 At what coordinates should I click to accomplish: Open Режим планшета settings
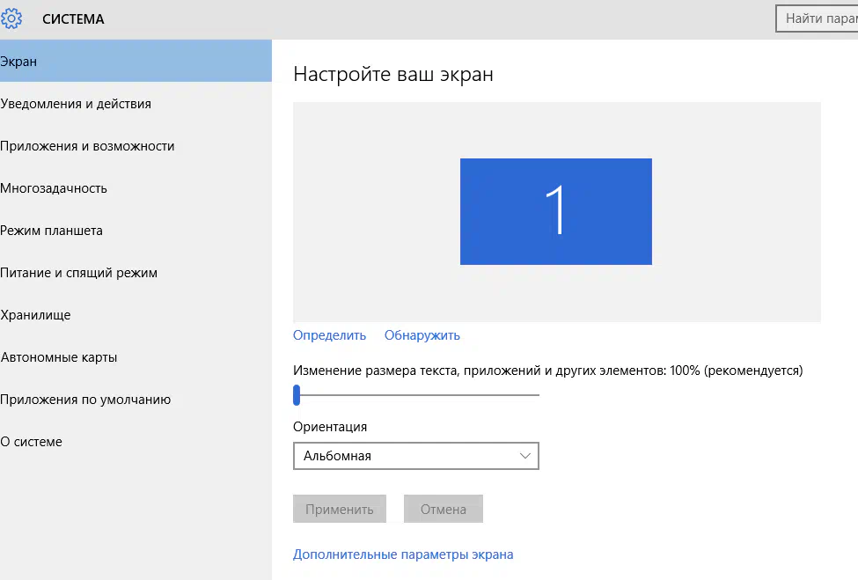click(136, 231)
